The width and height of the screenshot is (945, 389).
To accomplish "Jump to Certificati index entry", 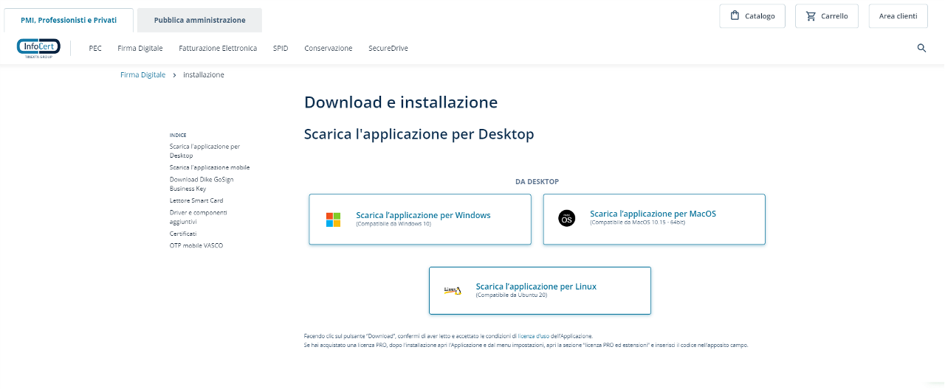I will click(x=183, y=234).
